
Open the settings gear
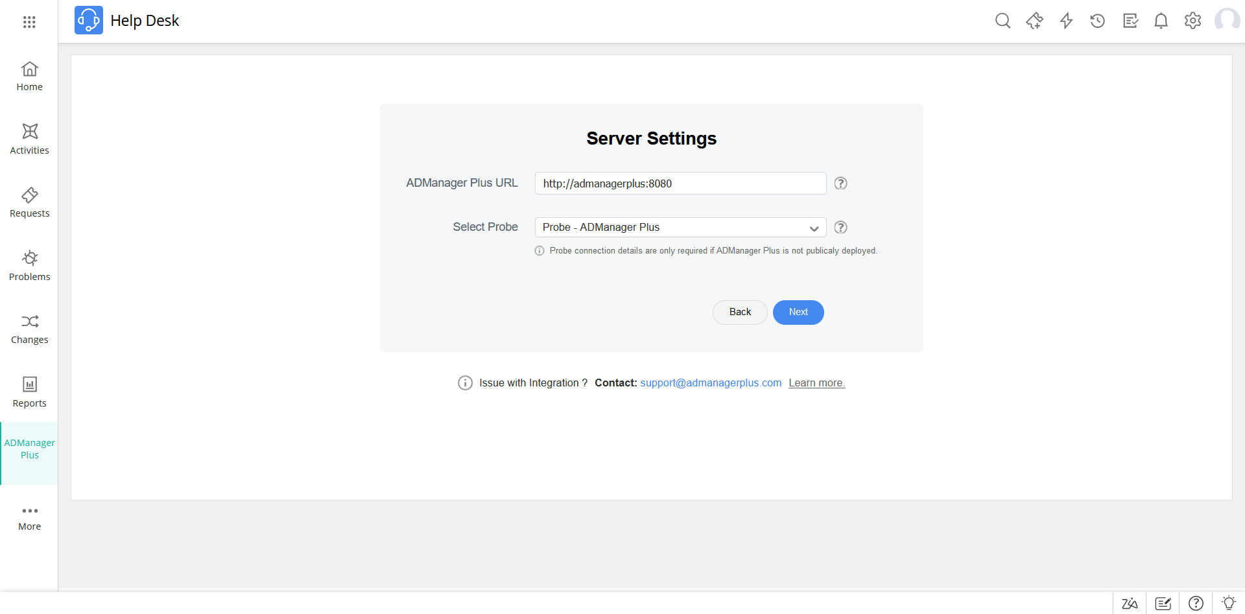click(x=1192, y=21)
